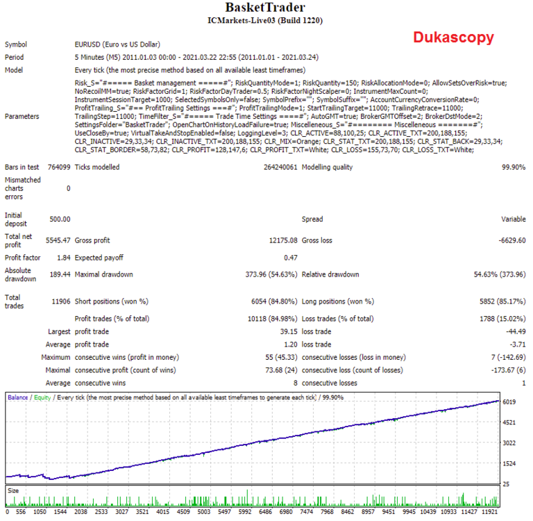Click the BasketTrader report title
Image resolution: width=533 pixels, height=521 pixels.
tap(265, 7)
